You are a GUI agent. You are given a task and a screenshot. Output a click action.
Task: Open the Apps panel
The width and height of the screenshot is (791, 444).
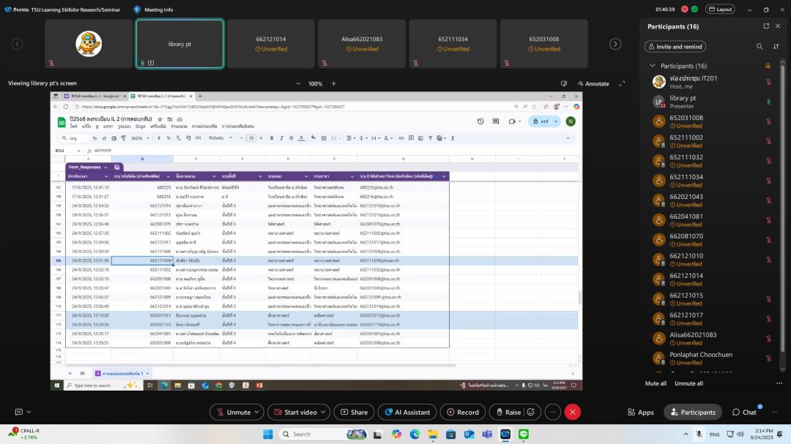click(639, 413)
